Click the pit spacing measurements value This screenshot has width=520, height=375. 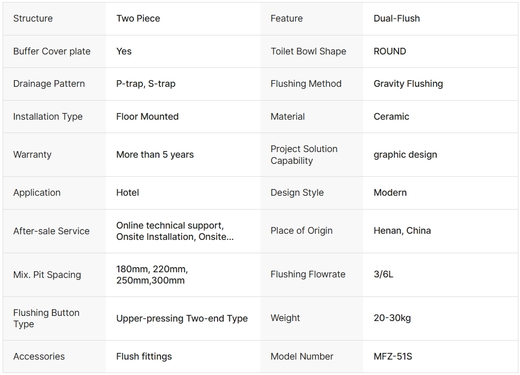click(x=152, y=275)
